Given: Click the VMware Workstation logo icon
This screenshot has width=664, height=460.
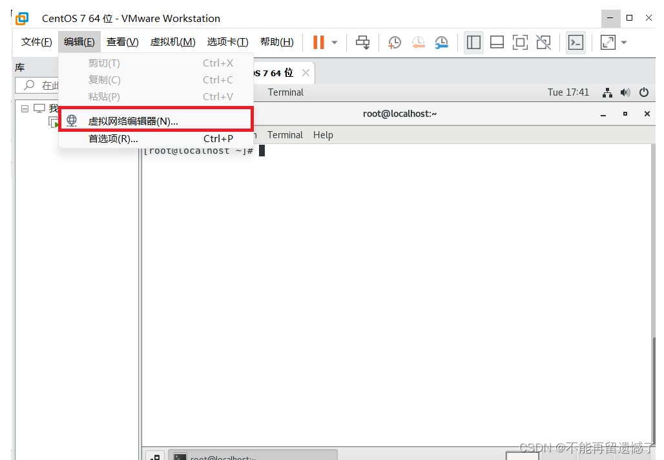Looking at the screenshot, I should tap(21, 19).
